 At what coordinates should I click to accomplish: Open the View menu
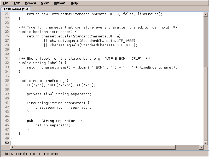(45, 3)
